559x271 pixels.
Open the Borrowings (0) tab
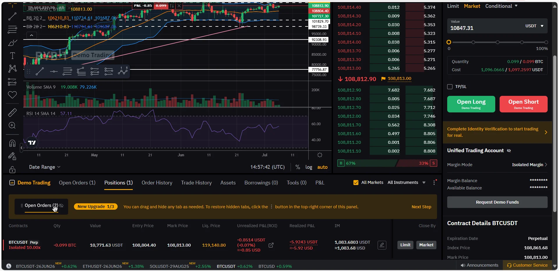(261, 183)
